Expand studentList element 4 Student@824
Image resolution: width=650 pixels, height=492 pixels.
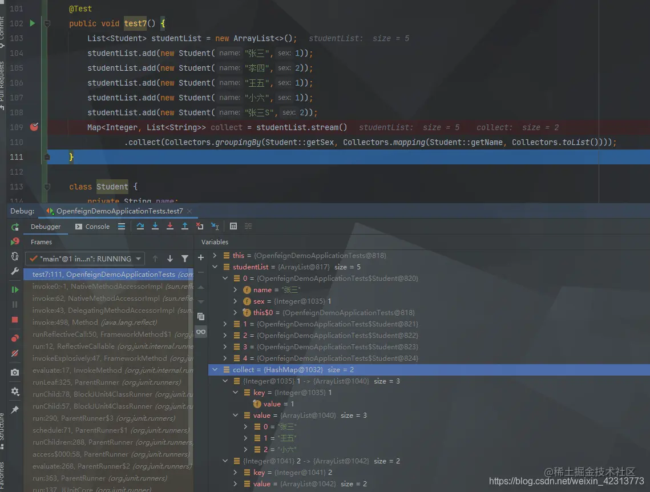pos(225,358)
